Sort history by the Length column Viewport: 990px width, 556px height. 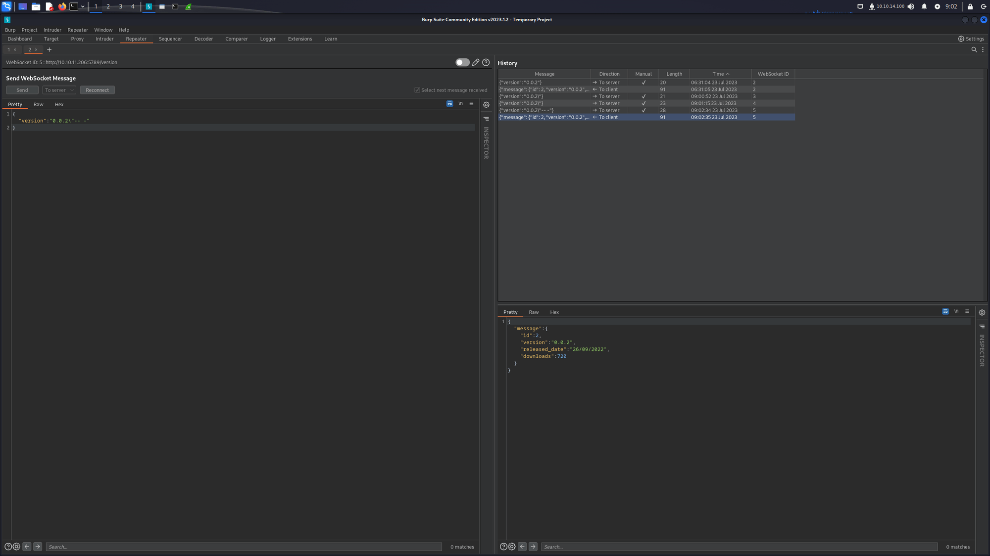(x=674, y=74)
